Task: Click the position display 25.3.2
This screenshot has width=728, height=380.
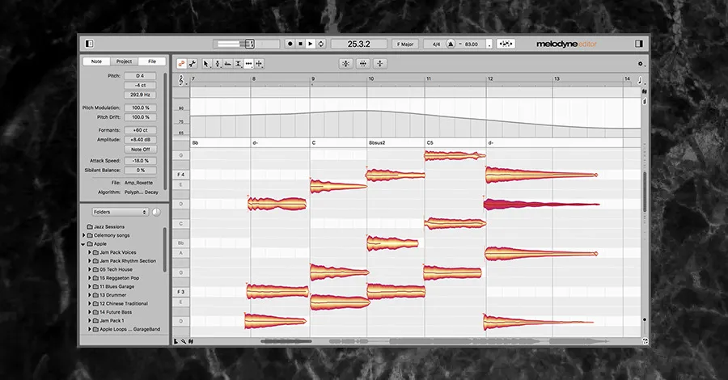Action: [359, 44]
